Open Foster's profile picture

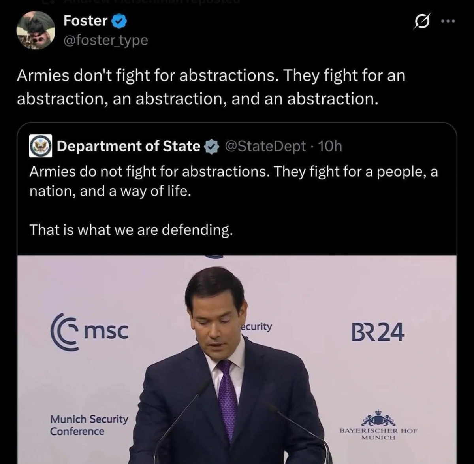pos(36,30)
